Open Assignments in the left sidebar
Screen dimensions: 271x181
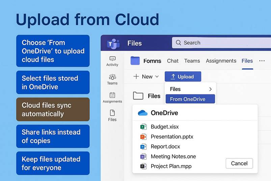[x=112, y=97]
